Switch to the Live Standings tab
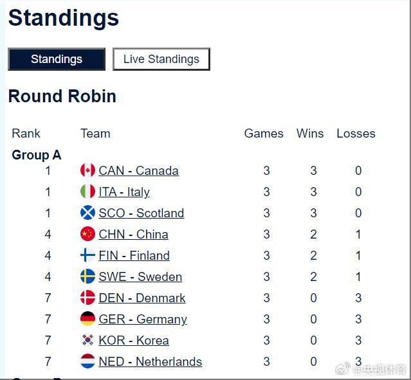411x380 pixels. pos(161,59)
